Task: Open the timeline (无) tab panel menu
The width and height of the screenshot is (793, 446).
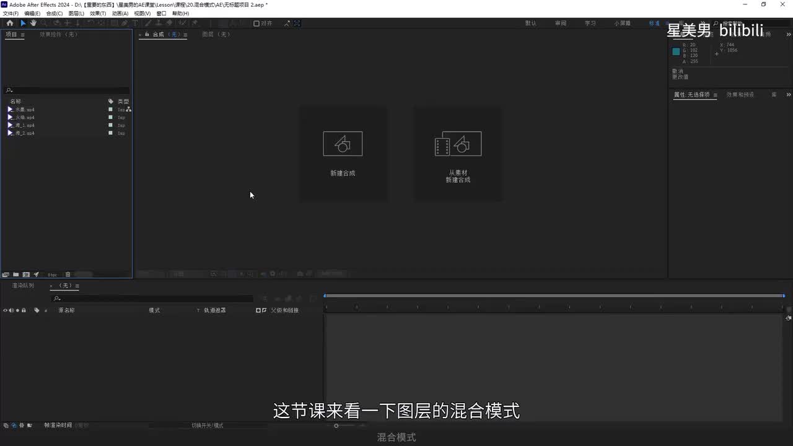Action: click(77, 286)
